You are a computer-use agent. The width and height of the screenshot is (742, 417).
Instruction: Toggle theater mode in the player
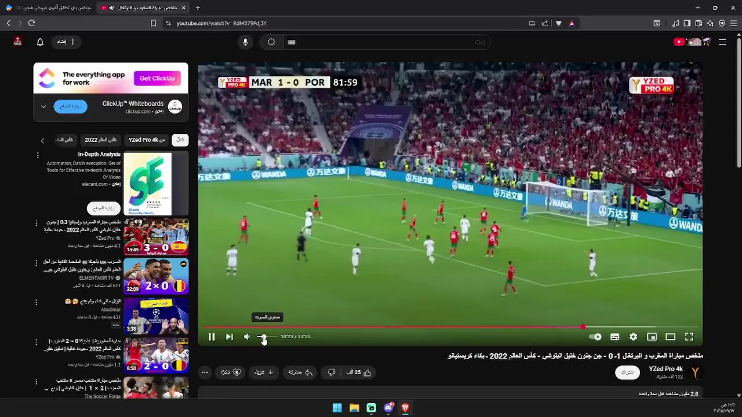point(671,336)
